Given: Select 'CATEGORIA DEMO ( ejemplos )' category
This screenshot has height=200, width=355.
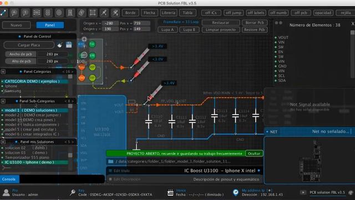Looking at the screenshot, I should tap(34, 81).
